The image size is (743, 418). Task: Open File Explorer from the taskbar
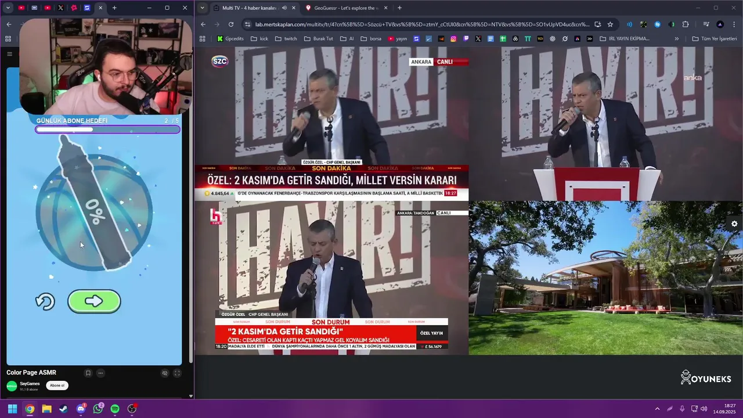pos(46,409)
